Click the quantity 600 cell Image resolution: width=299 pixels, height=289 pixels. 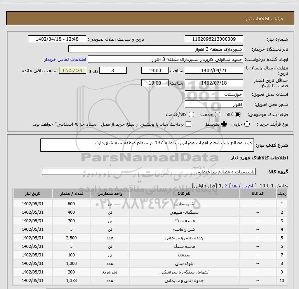[71, 204]
